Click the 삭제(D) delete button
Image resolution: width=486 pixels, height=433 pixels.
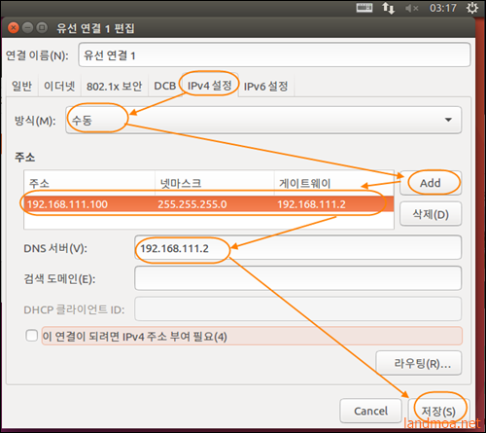point(431,214)
